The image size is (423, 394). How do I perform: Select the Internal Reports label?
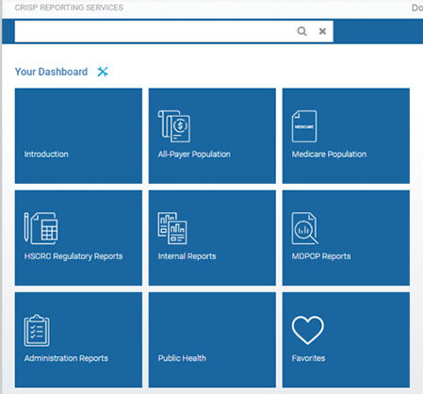tap(187, 256)
